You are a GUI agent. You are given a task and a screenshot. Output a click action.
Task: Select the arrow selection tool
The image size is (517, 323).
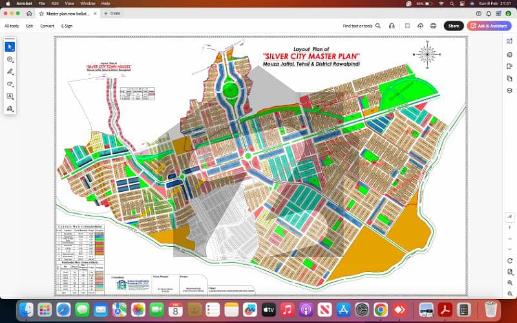coord(10,47)
